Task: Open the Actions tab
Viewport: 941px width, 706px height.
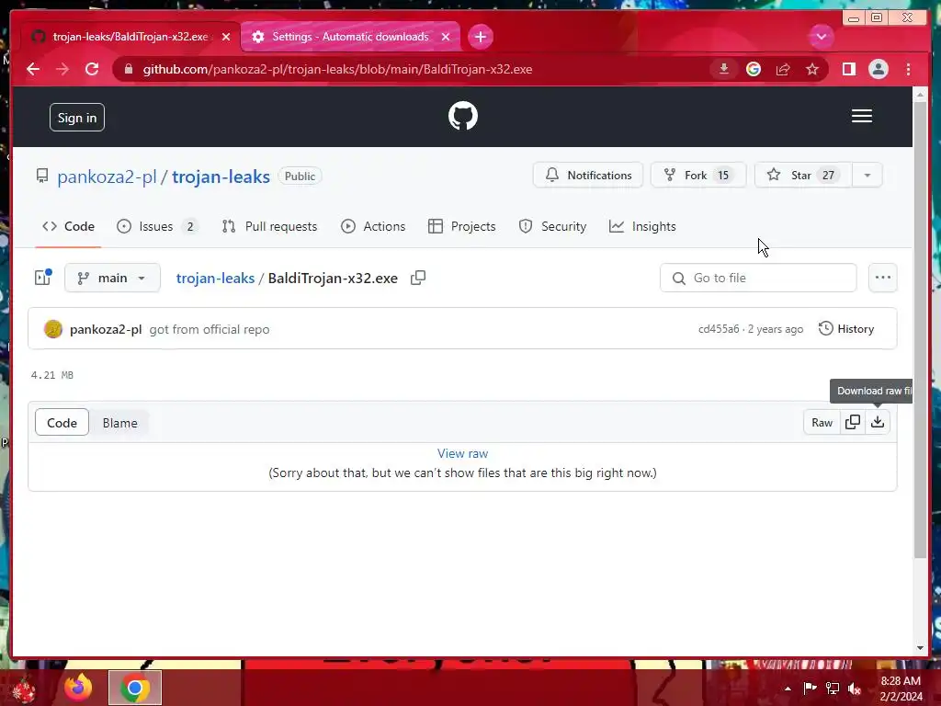Action: pos(373,226)
